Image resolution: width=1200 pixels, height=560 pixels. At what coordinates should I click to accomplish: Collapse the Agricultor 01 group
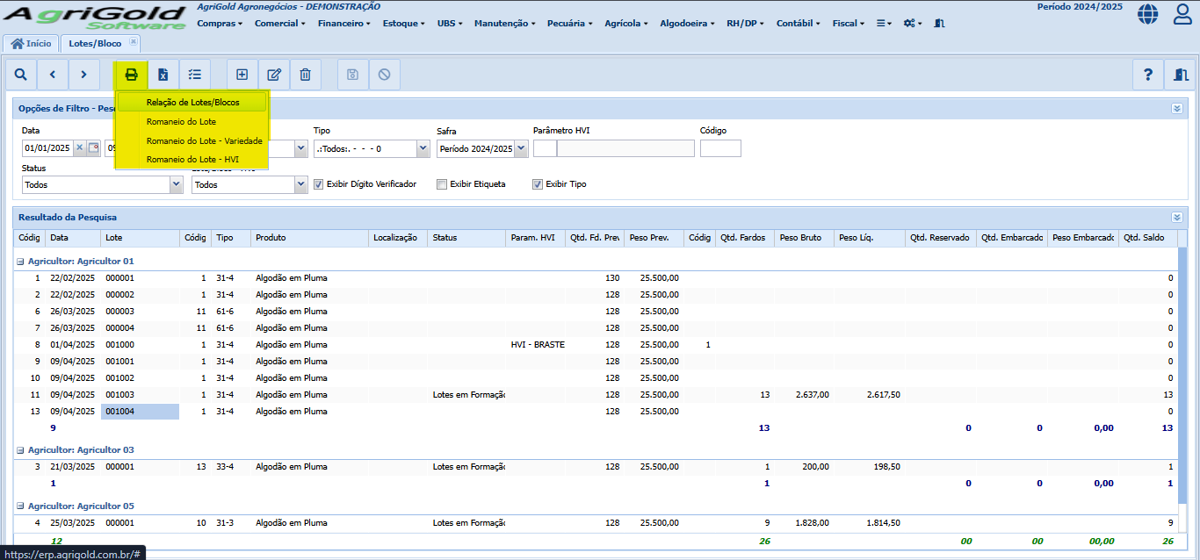click(x=21, y=262)
